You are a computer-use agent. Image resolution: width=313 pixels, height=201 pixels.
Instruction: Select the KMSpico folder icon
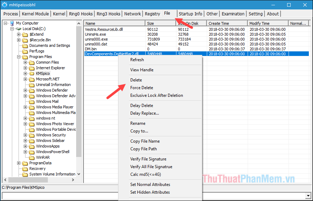(32, 74)
